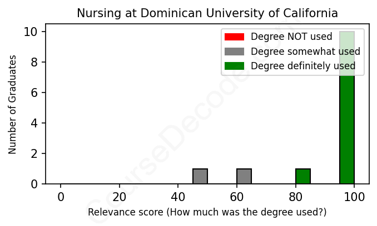
Task: Click the gray bar just after score 60
Action: pyautogui.click(x=244, y=176)
